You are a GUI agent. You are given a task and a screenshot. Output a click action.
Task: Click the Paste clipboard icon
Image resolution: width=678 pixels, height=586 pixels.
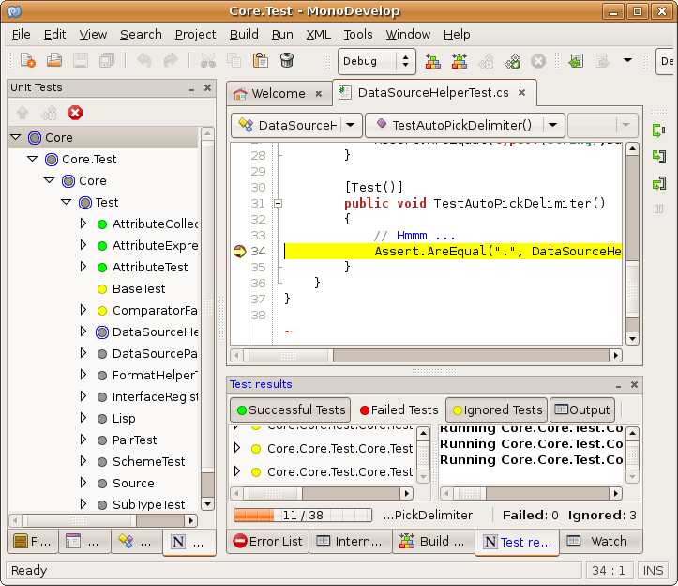point(261,61)
